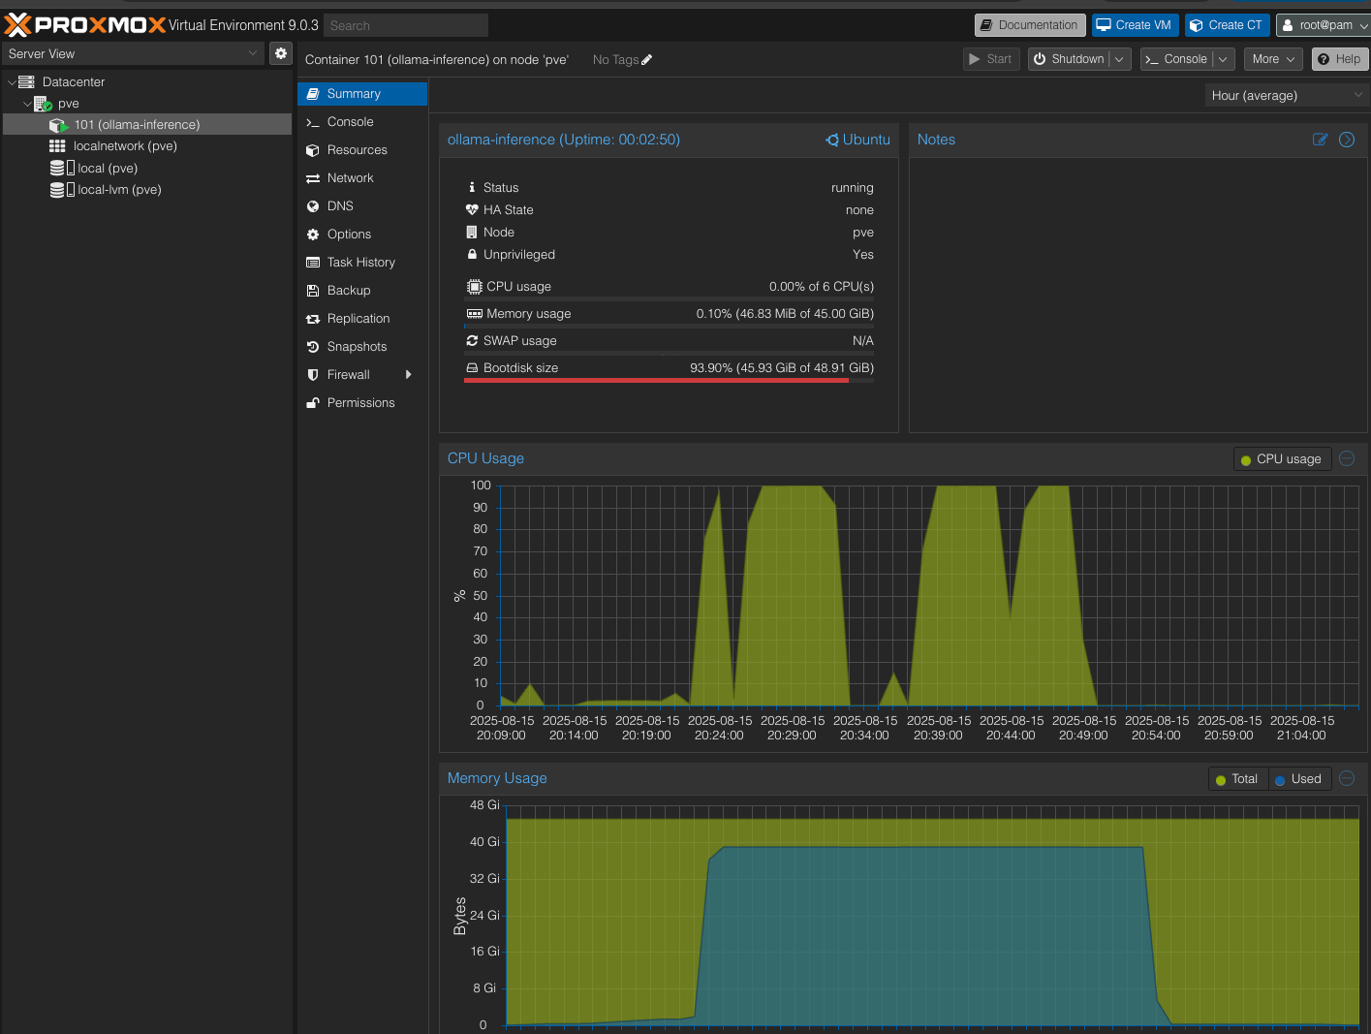Click the ollama-inference uptime title
The height and width of the screenshot is (1034, 1371).
564,140
